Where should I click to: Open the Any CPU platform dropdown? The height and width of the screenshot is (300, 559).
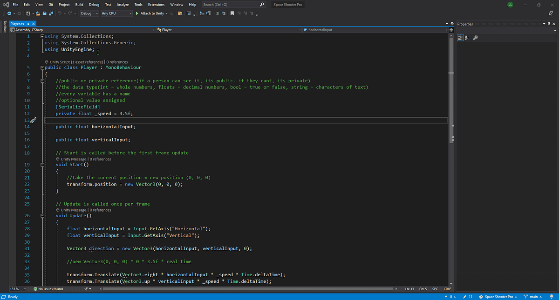116,13
